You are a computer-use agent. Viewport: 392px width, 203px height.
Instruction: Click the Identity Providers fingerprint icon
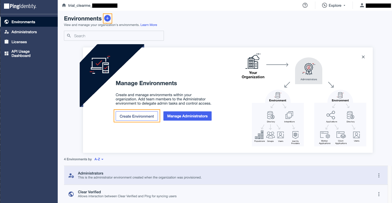pyautogui.click(x=295, y=135)
